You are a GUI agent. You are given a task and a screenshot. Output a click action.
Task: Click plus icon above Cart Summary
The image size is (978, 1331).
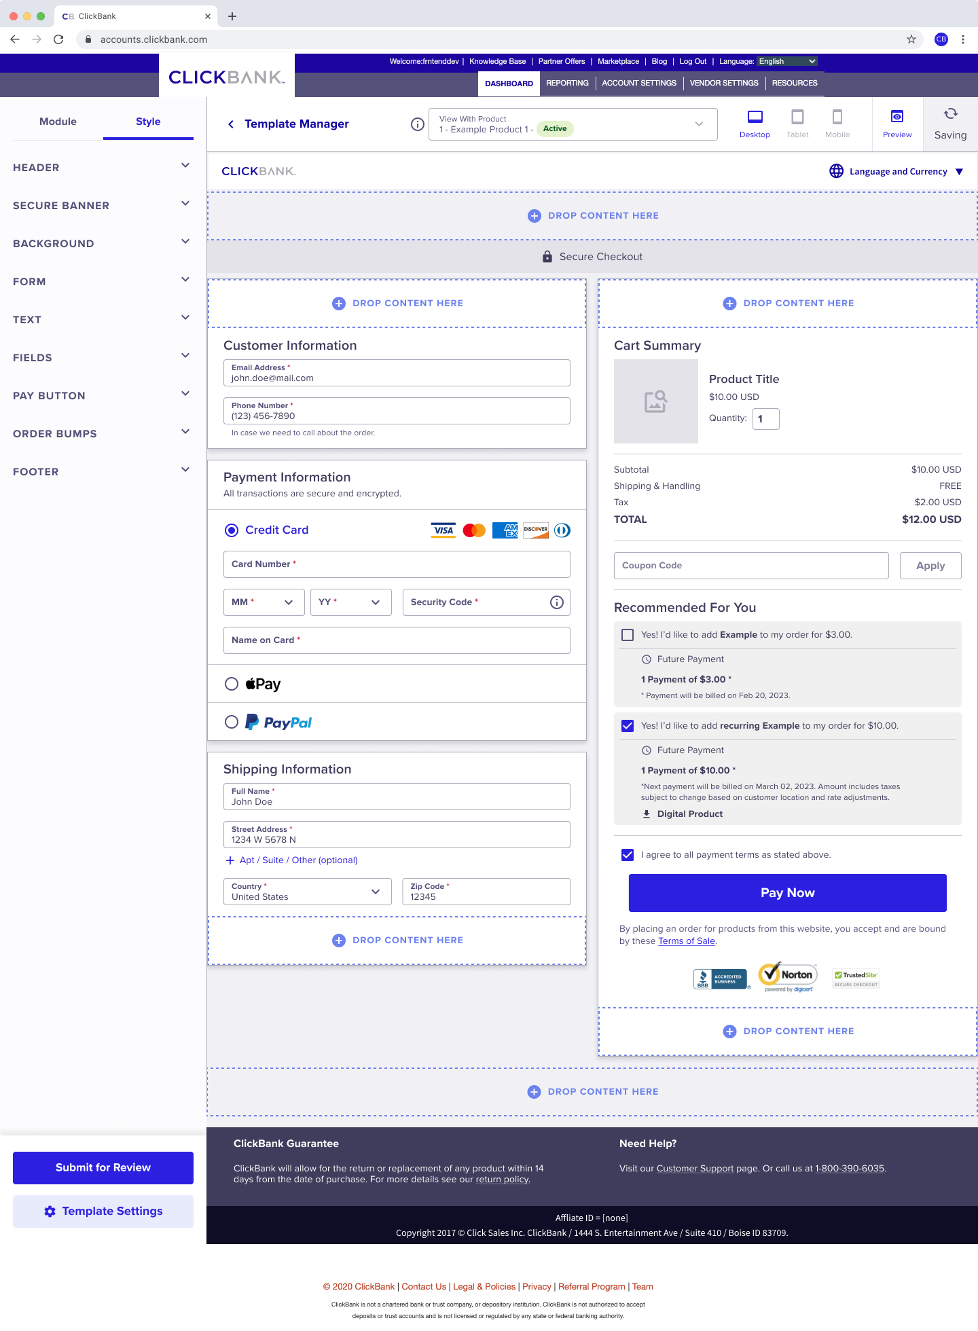(x=729, y=304)
